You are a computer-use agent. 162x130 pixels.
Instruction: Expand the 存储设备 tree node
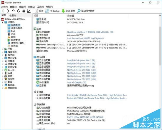click(3, 64)
